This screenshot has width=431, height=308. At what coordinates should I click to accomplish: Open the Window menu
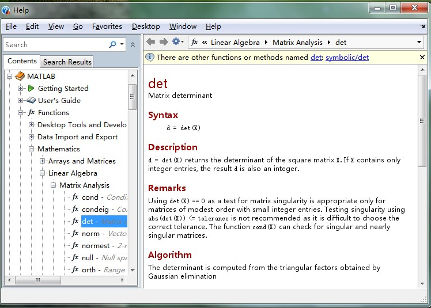(x=183, y=26)
